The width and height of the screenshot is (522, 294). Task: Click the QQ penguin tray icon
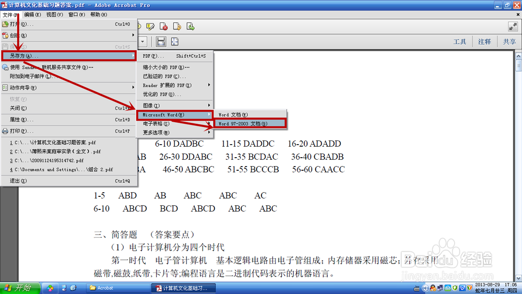[433, 288]
